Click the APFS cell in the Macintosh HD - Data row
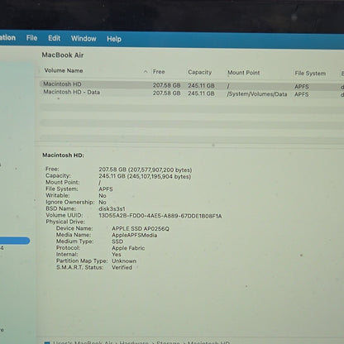 click(x=302, y=94)
